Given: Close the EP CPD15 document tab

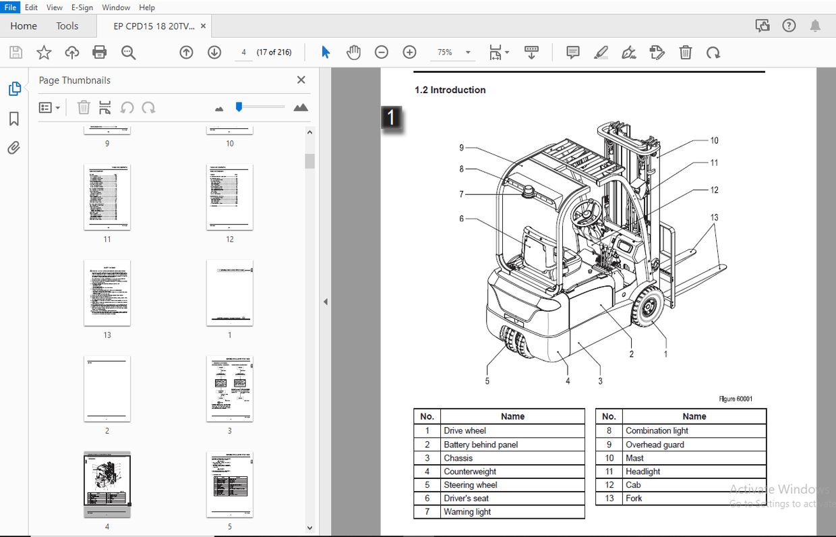Looking at the screenshot, I should [x=204, y=26].
